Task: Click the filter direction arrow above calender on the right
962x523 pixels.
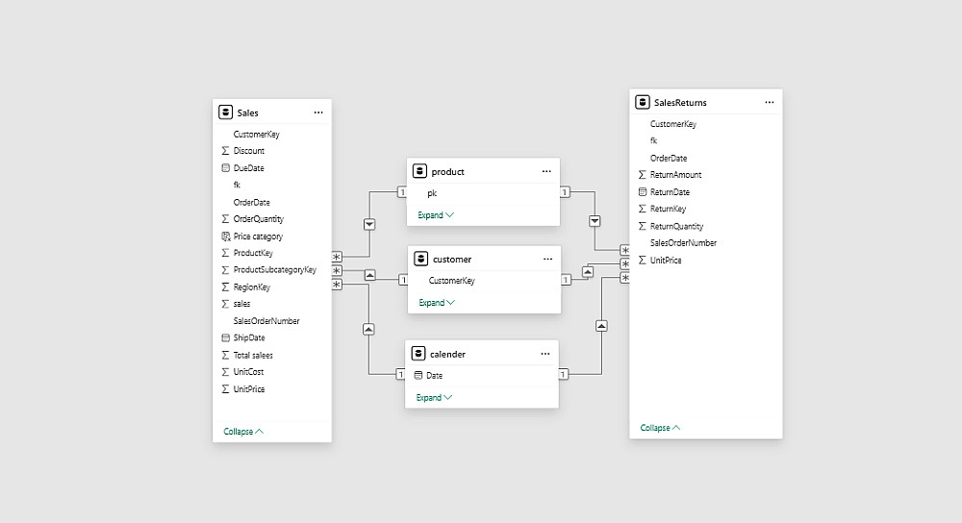Action: coord(601,326)
